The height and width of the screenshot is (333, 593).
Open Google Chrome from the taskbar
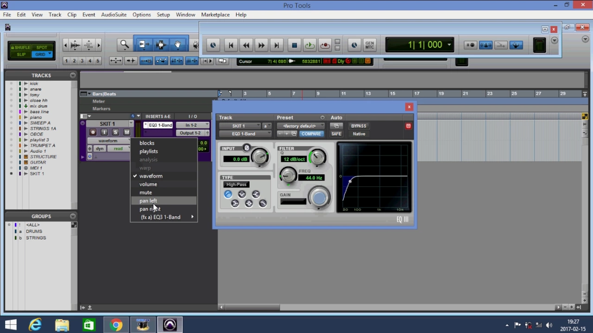pyautogui.click(x=116, y=325)
